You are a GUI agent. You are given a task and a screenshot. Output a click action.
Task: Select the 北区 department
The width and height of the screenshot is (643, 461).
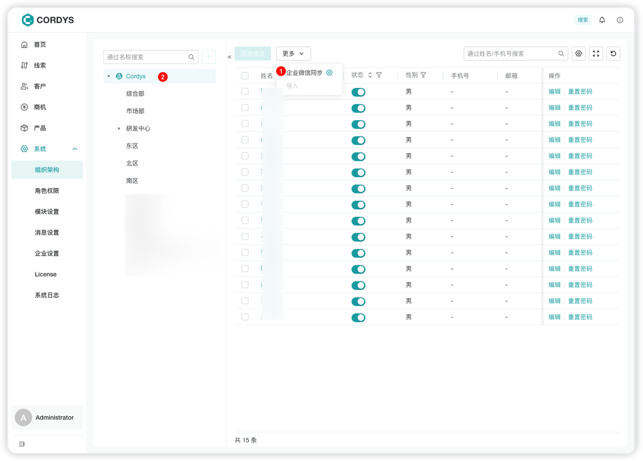132,163
